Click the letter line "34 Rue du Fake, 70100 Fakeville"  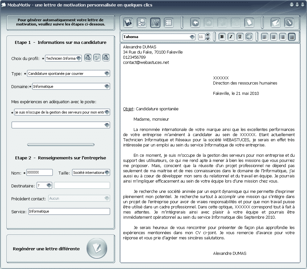pos(153,52)
